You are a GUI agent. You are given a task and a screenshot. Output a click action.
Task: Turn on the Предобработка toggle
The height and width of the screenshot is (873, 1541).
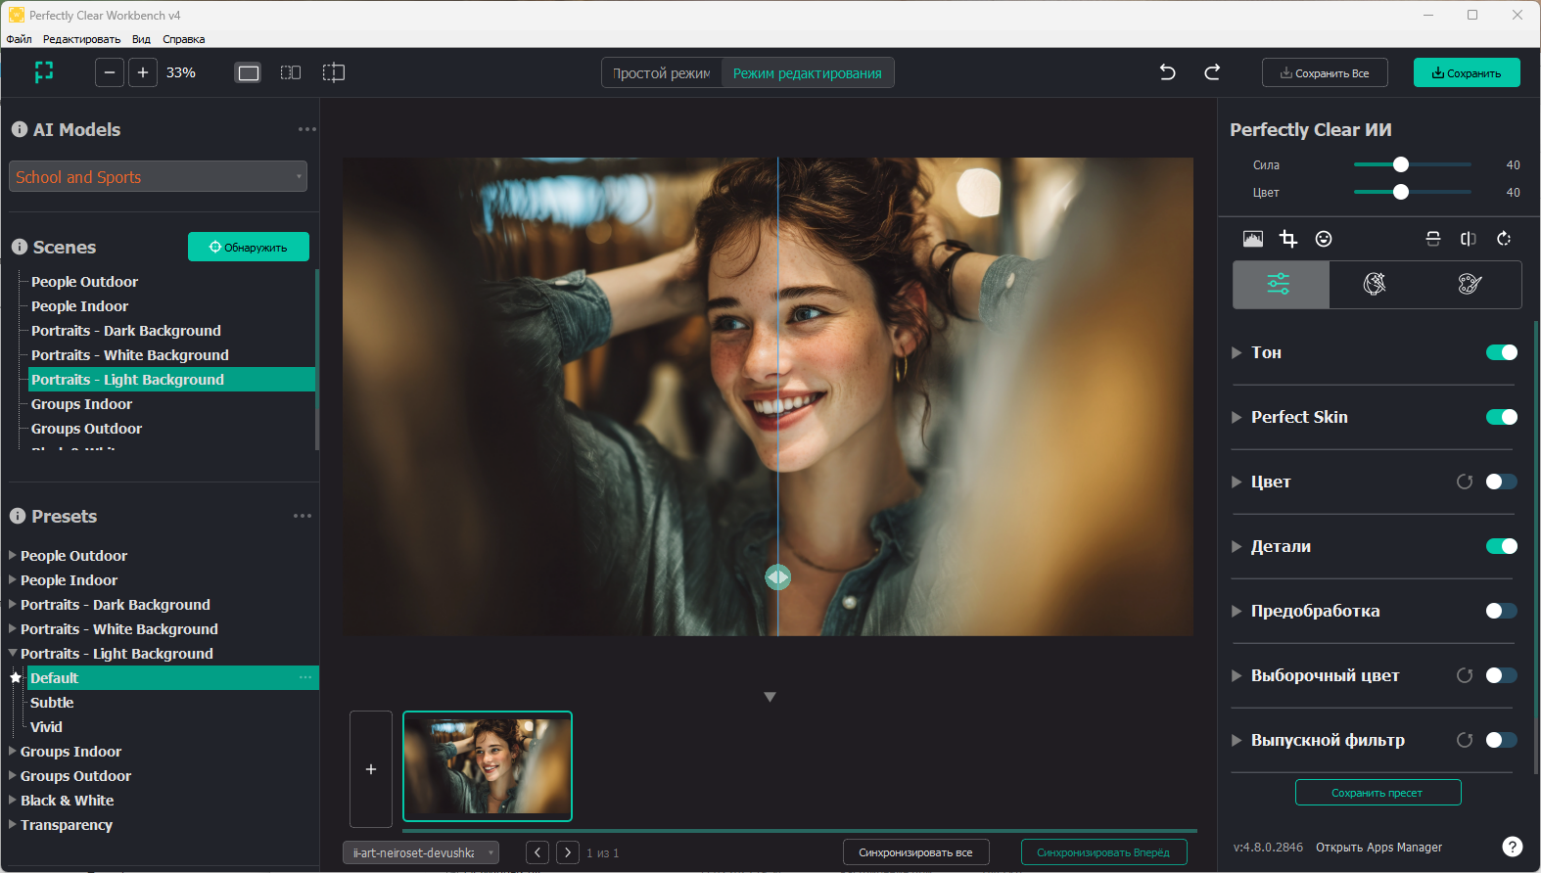click(x=1501, y=611)
